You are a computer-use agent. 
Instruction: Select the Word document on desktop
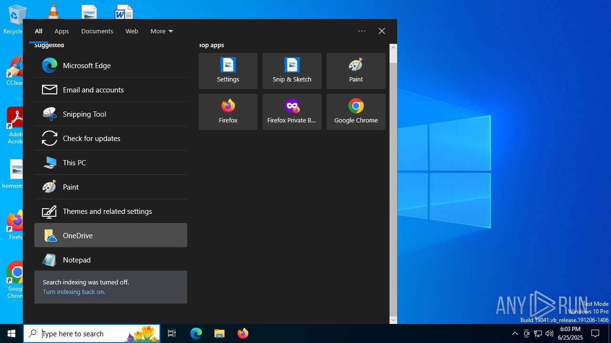point(124,12)
